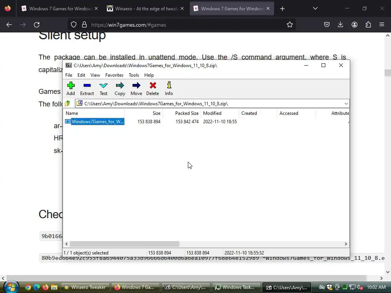The width and height of the screenshot is (391, 293).
Task: Click the site padlock icon
Action: tap(84, 25)
